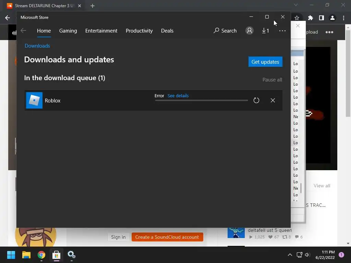Open the Store three-dot more menu
The height and width of the screenshot is (263, 351).
(x=282, y=30)
